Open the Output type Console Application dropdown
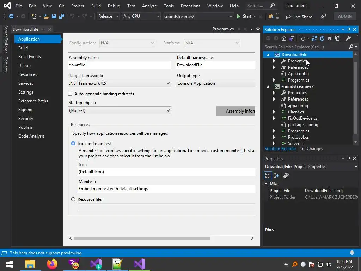The width and height of the screenshot is (361, 271). point(216,83)
